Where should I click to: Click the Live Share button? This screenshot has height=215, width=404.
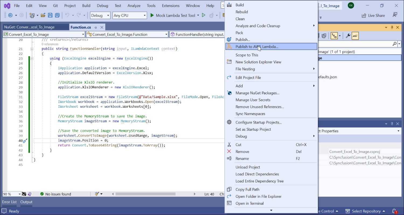point(373,15)
